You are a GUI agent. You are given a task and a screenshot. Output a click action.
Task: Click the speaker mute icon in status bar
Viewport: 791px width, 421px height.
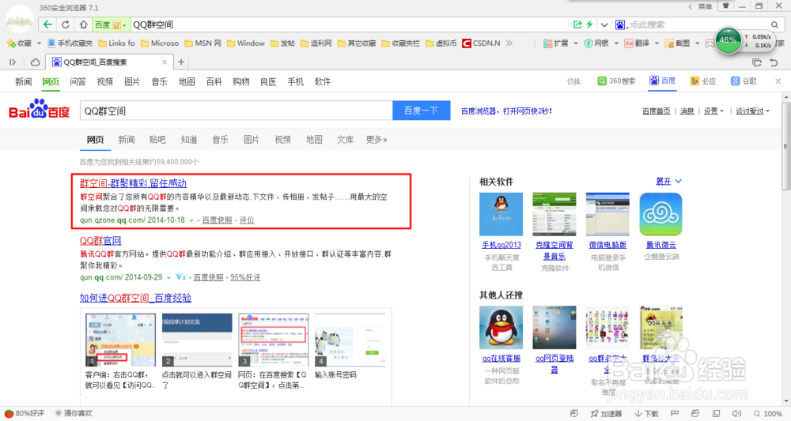point(736,413)
